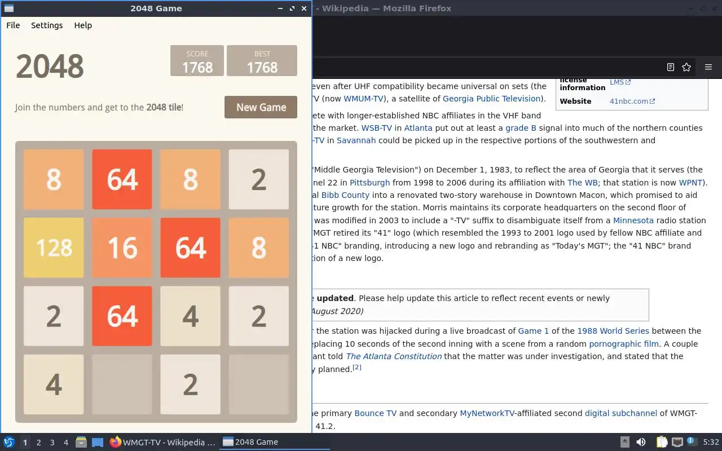Image resolution: width=722 pixels, height=451 pixels.
Task: Click the 16 tile on the board
Action: (122, 247)
